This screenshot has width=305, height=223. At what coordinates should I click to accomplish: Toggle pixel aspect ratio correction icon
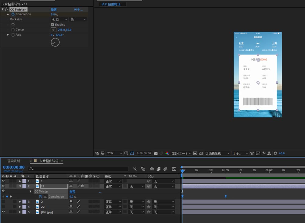click(x=252, y=153)
